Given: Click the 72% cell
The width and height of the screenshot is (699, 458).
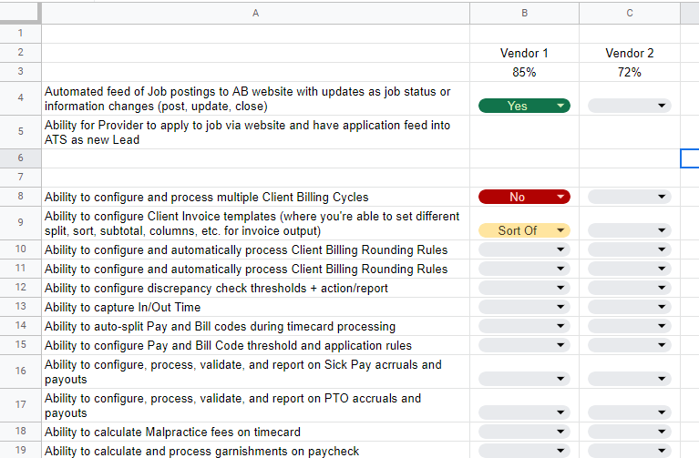Looking at the screenshot, I should click(x=630, y=72).
